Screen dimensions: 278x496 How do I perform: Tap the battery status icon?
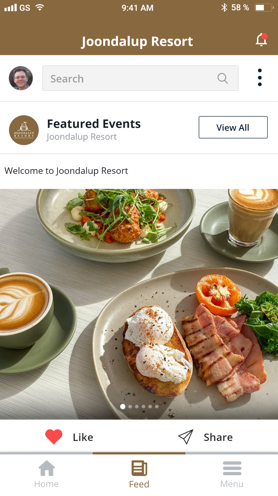tap(264, 8)
